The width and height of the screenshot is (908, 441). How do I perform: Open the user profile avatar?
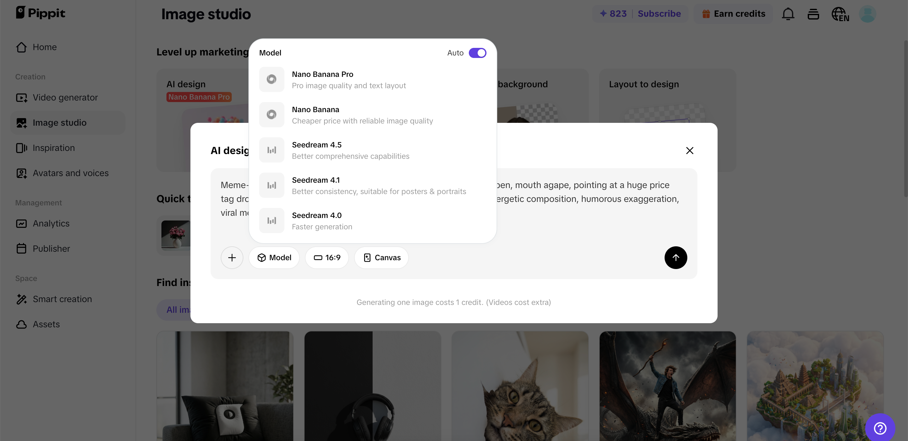point(867,14)
